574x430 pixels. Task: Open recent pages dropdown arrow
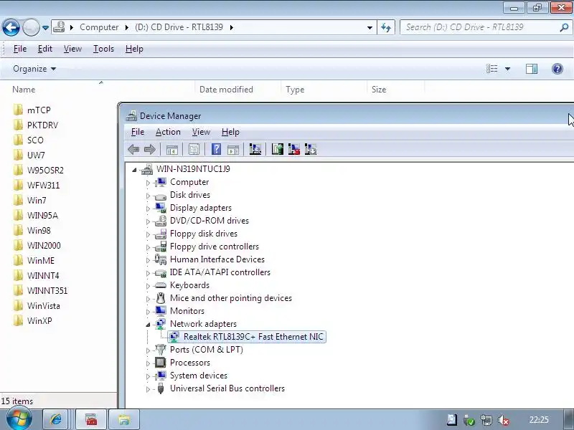[45, 27]
